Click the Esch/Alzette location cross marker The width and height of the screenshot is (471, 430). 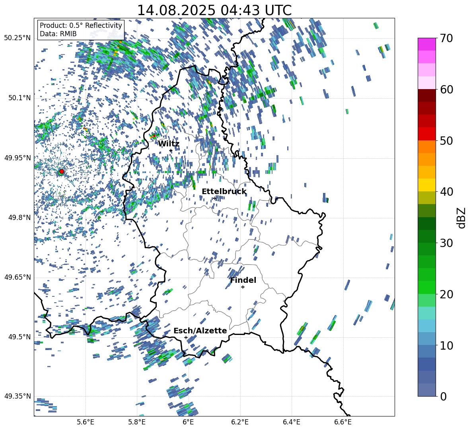coord(186,337)
